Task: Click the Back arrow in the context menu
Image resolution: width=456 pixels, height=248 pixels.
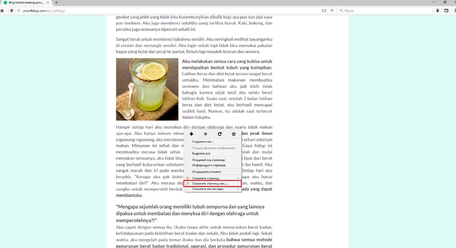Action: coord(192,134)
